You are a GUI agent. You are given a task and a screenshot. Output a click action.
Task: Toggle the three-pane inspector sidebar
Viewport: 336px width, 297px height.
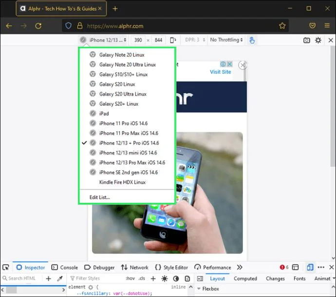pyautogui.click(x=200, y=278)
